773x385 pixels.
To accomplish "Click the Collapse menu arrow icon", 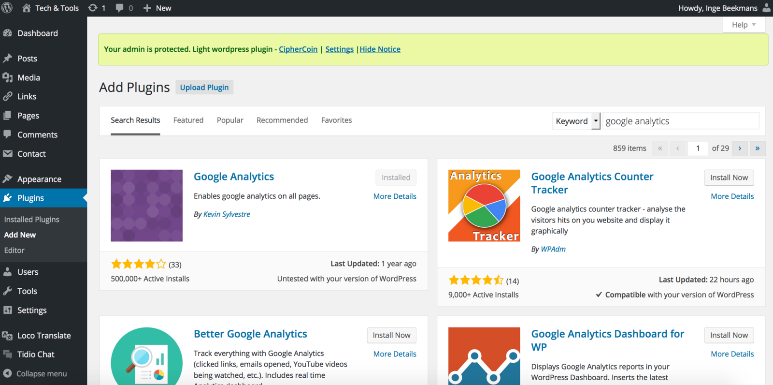I will point(7,373).
